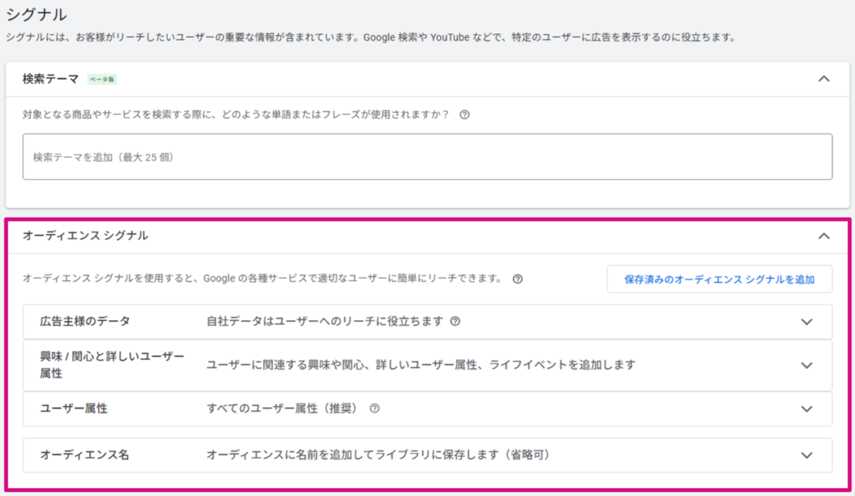Expand 広告主様のデータ row with its chevron arrow

coord(807,322)
